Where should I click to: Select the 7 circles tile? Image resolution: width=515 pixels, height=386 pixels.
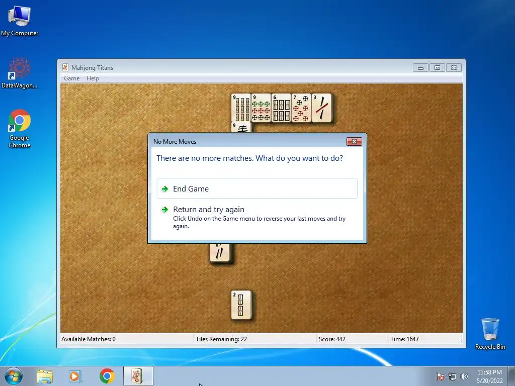pos(301,108)
